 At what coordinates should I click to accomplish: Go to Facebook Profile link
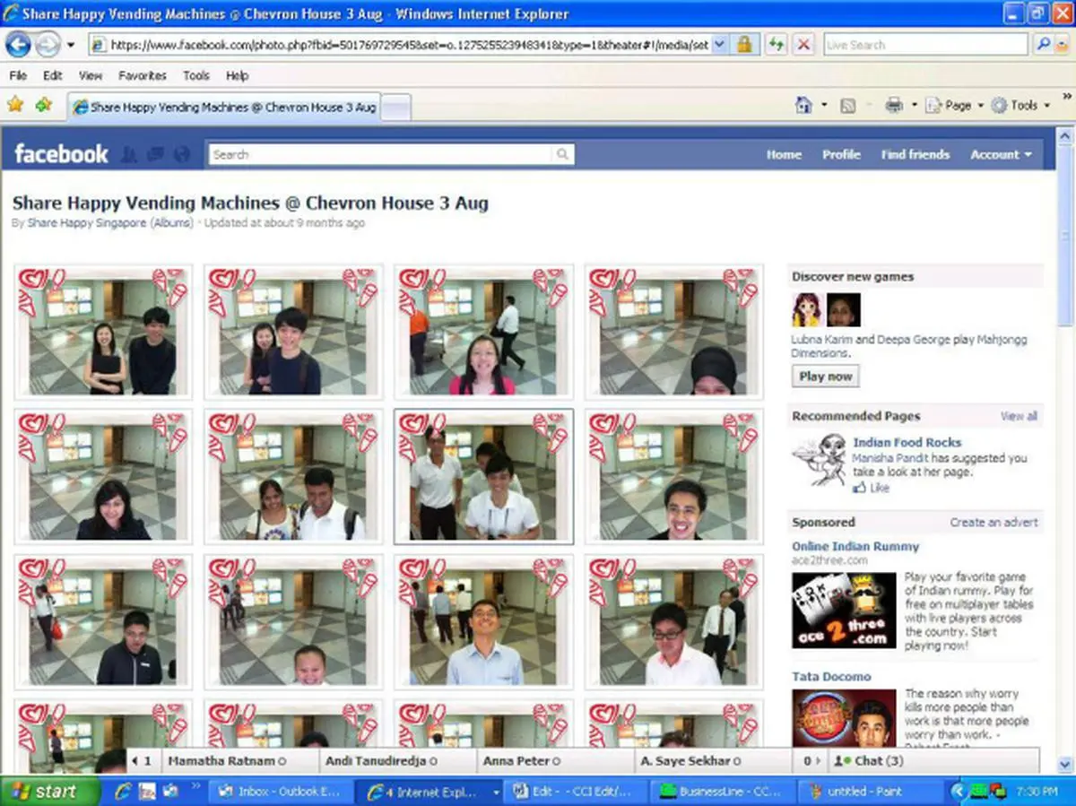click(841, 154)
